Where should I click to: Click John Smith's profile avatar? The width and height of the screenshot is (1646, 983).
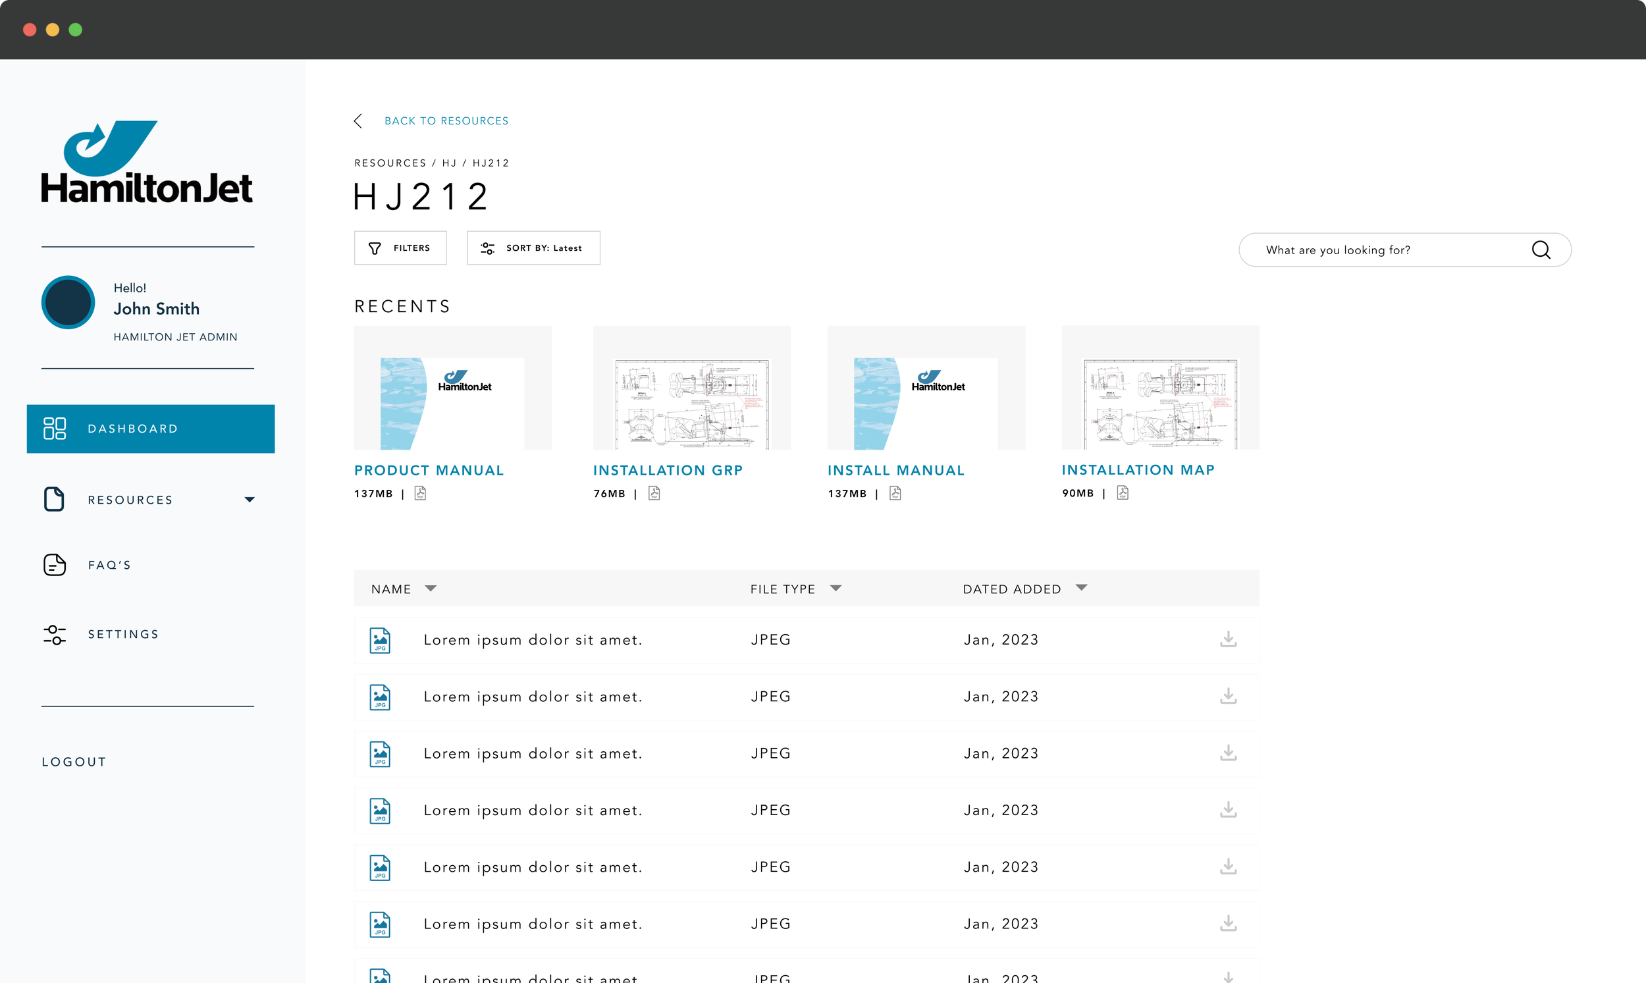pos(68,303)
